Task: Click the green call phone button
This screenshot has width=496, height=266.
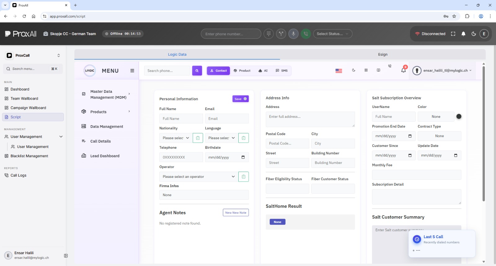Action: (x=306, y=34)
